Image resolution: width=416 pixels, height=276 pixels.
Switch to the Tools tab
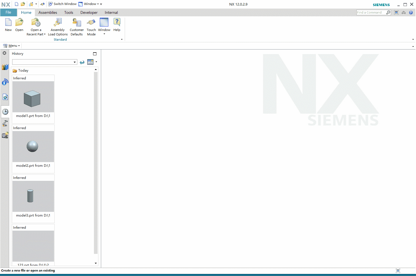tap(69, 12)
